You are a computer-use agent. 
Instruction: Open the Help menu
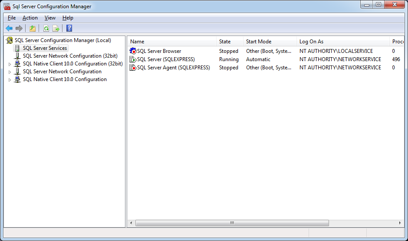pyautogui.click(x=68, y=18)
